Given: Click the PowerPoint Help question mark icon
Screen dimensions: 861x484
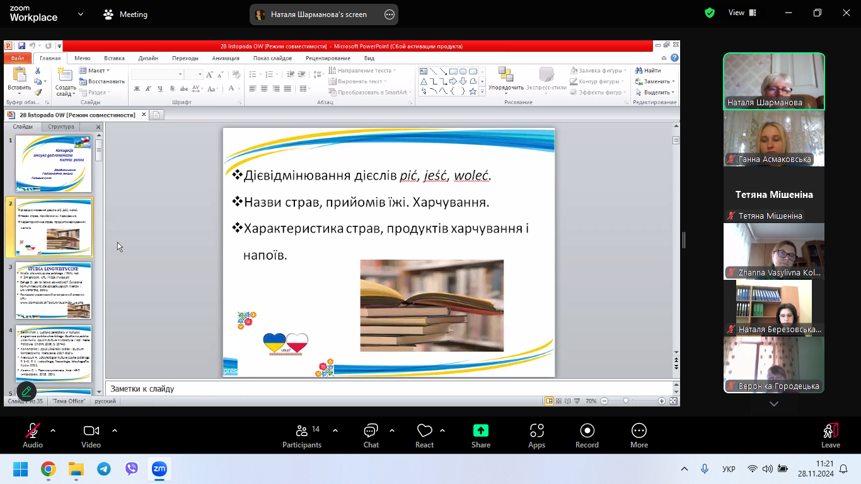Looking at the screenshot, I should [x=674, y=58].
